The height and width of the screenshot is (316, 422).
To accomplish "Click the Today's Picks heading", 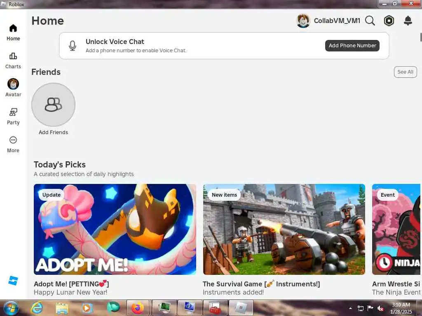I will (59, 165).
